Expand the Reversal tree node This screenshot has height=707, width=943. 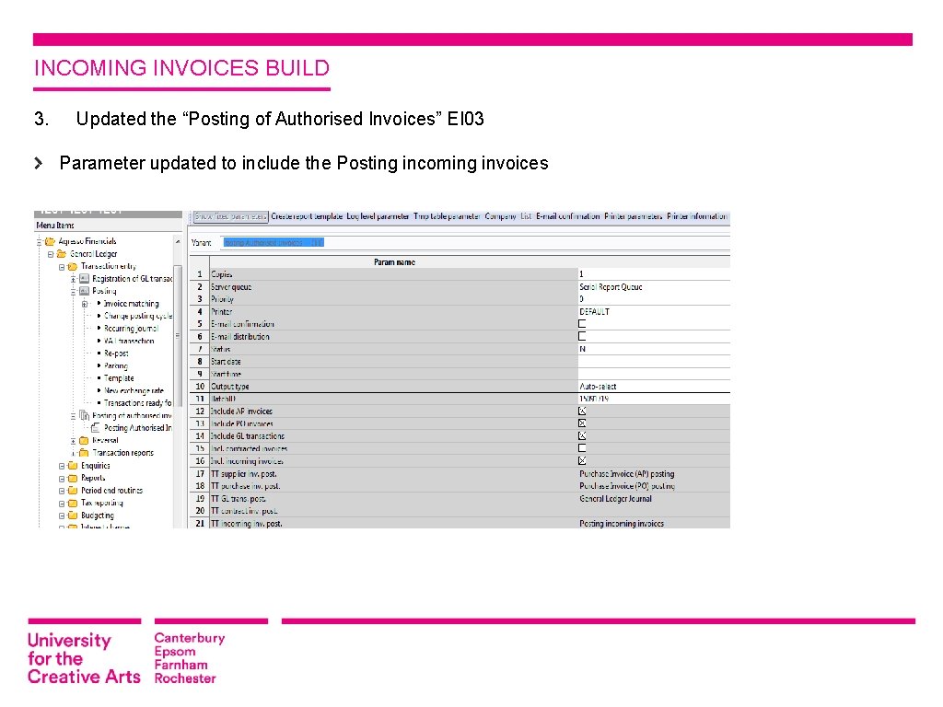click(72, 440)
